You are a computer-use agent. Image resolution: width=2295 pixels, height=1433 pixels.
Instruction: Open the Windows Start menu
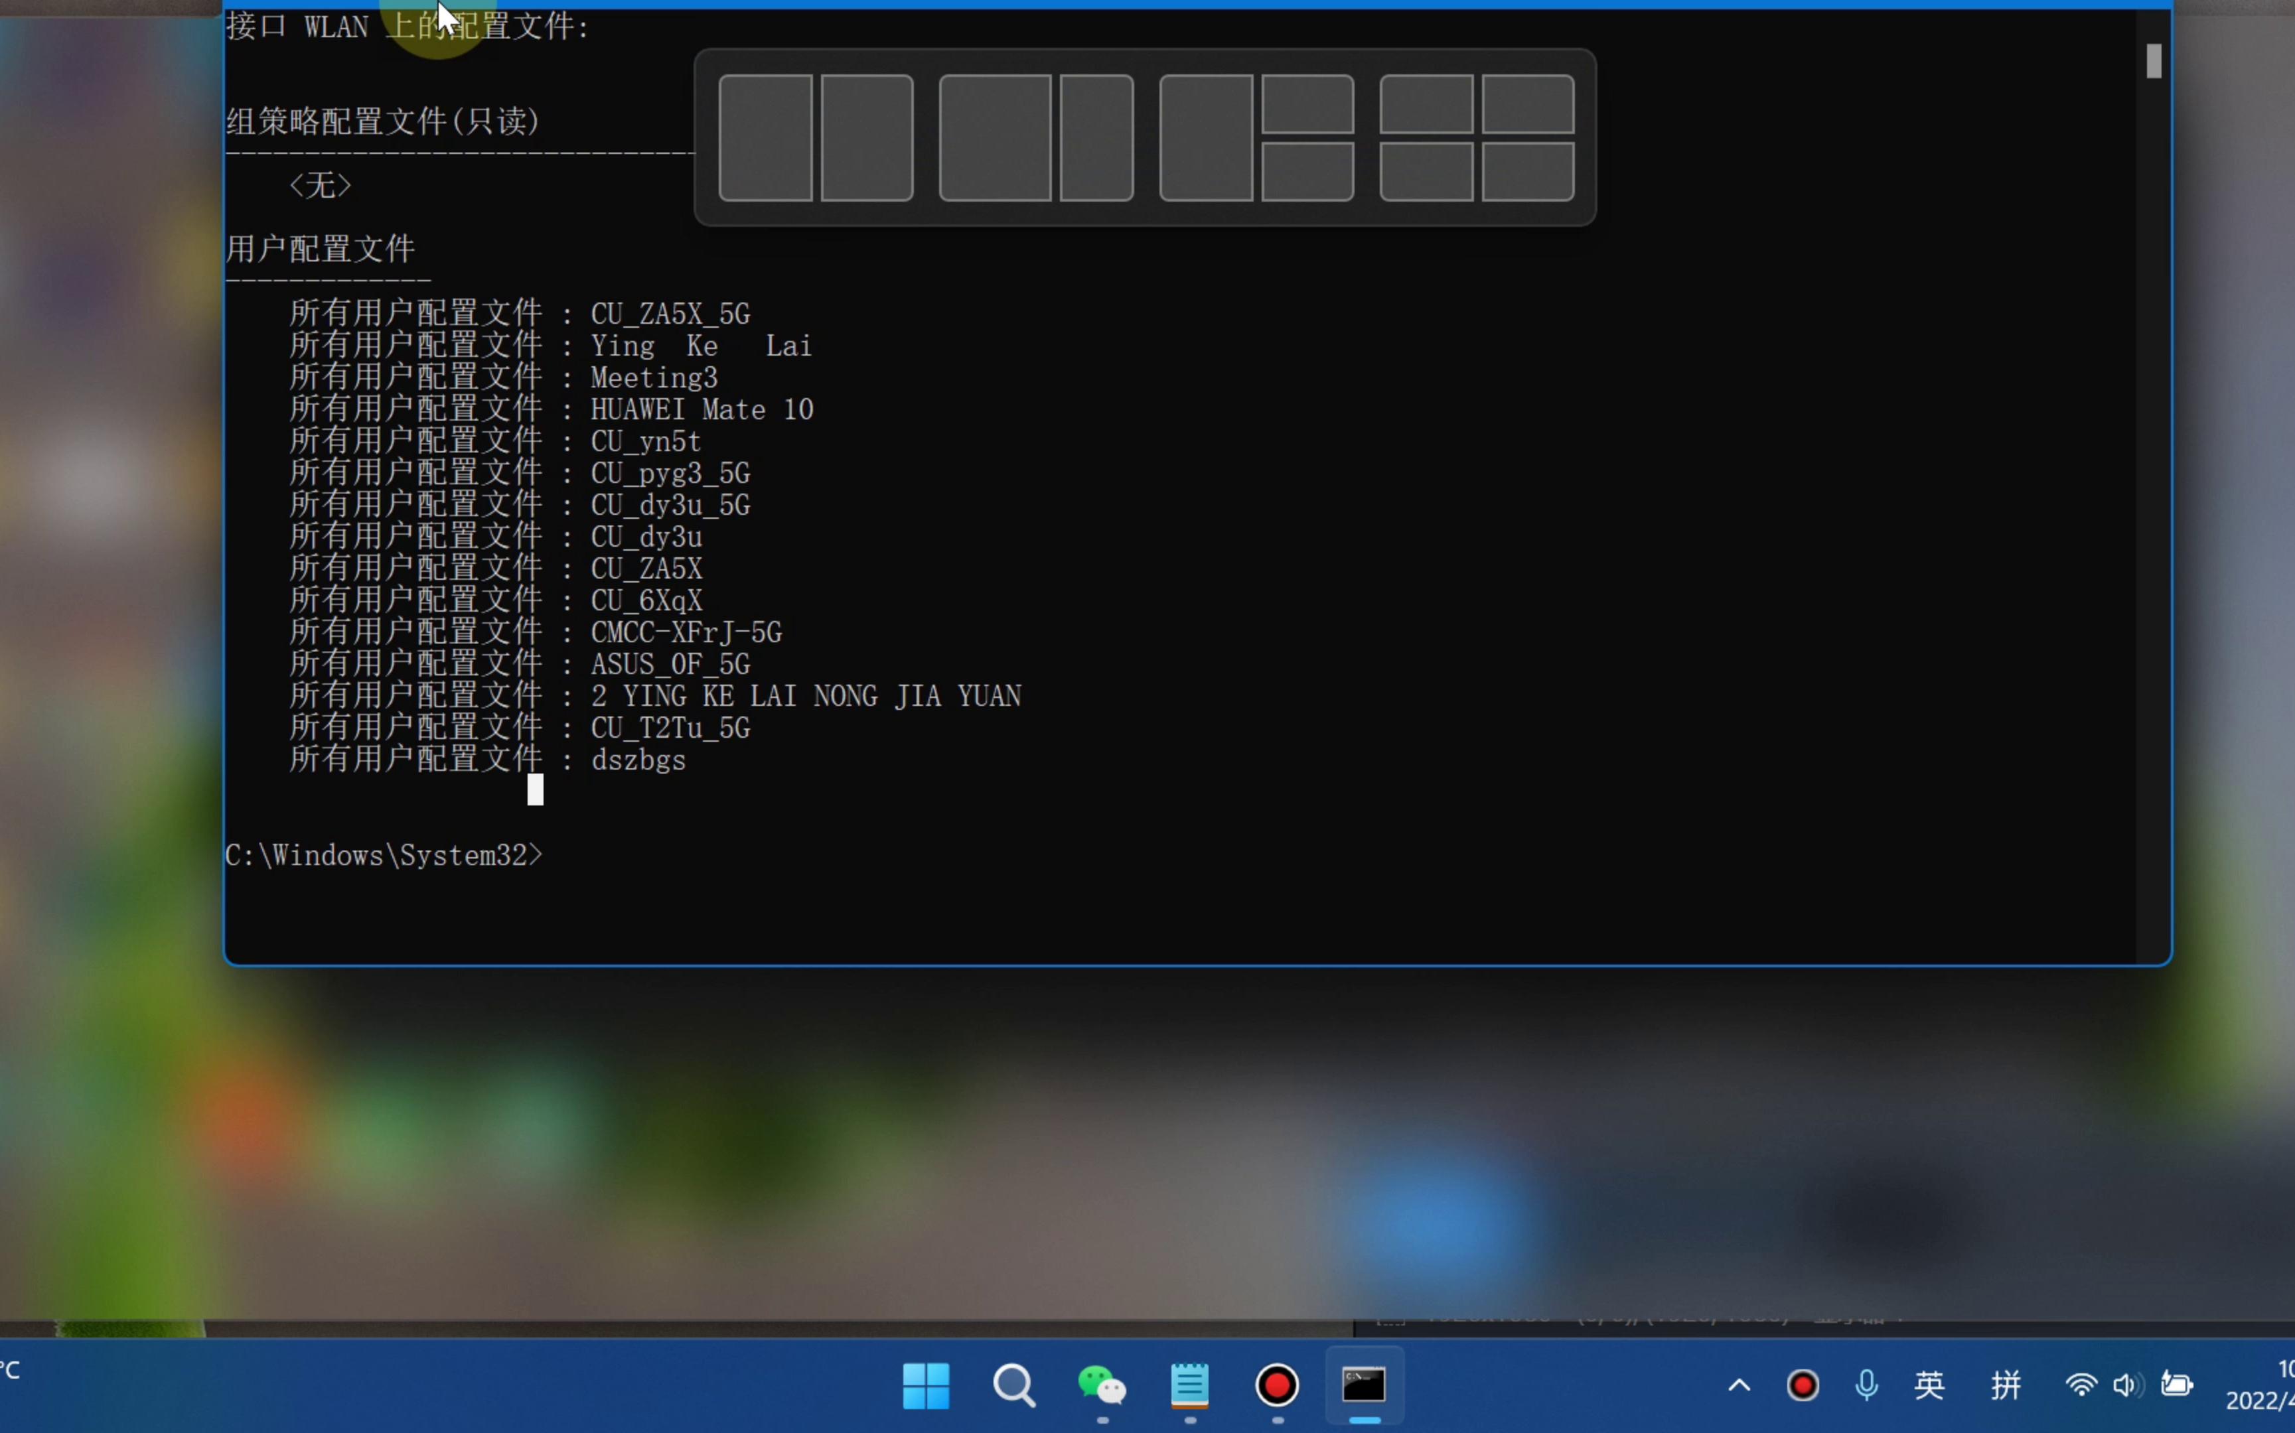point(925,1386)
